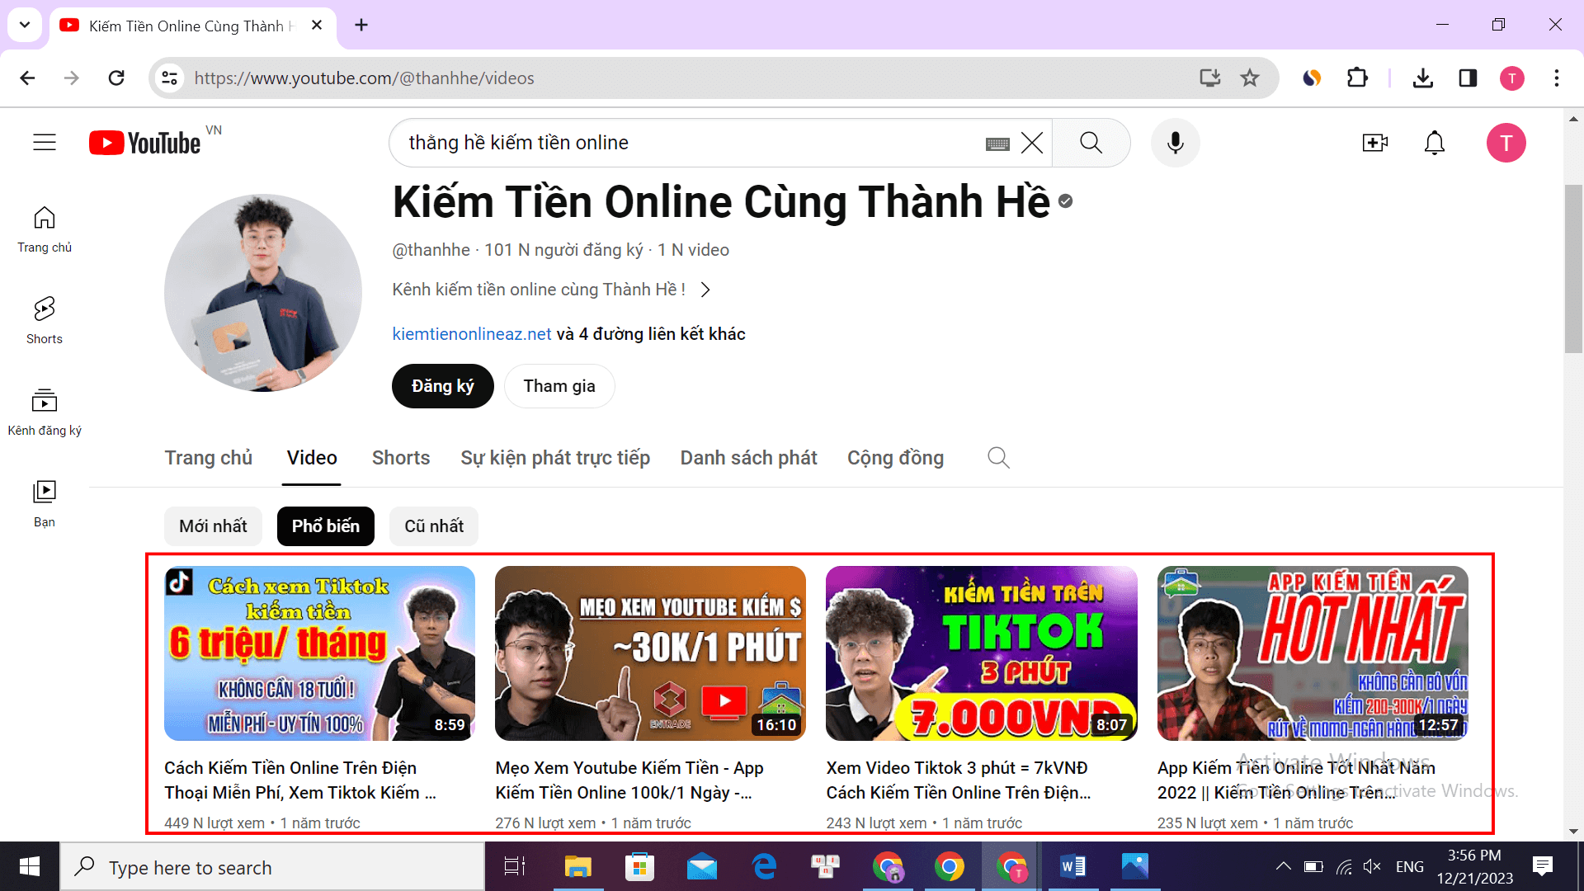Play the ~30K/1 PHÚT thumbnail video
Image resolution: width=1584 pixels, height=891 pixels.
pyautogui.click(x=650, y=653)
